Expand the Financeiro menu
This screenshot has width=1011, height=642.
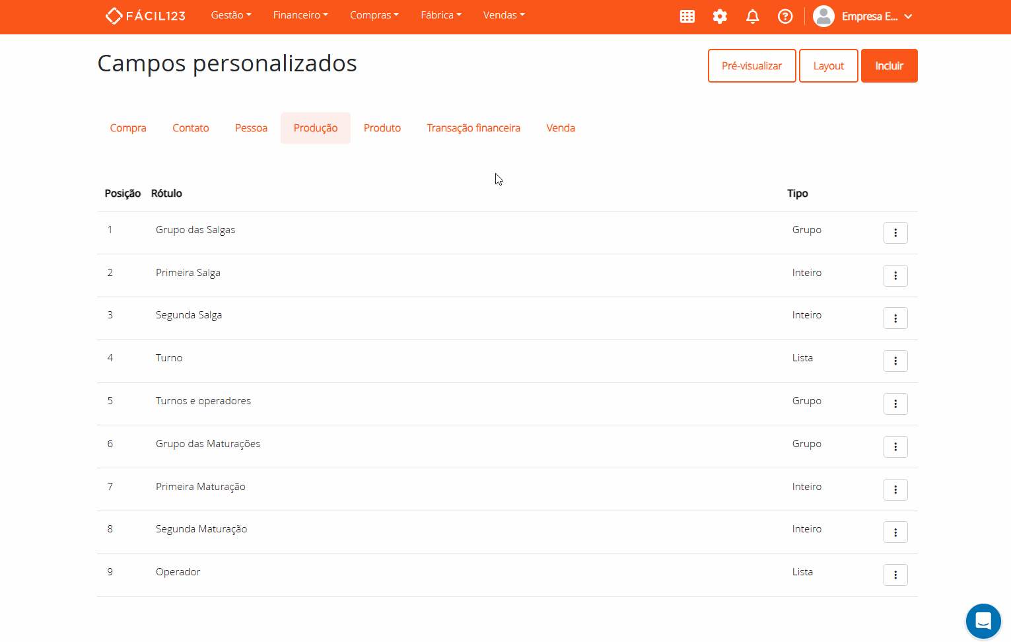(x=300, y=15)
